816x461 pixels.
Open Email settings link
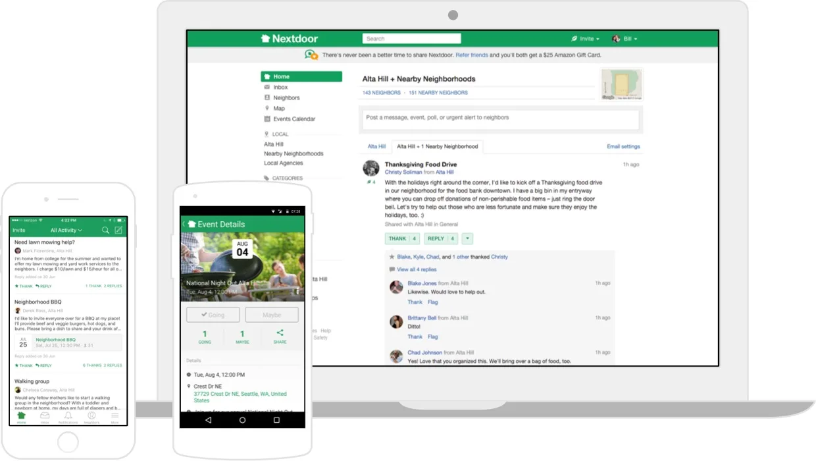coord(623,146)
